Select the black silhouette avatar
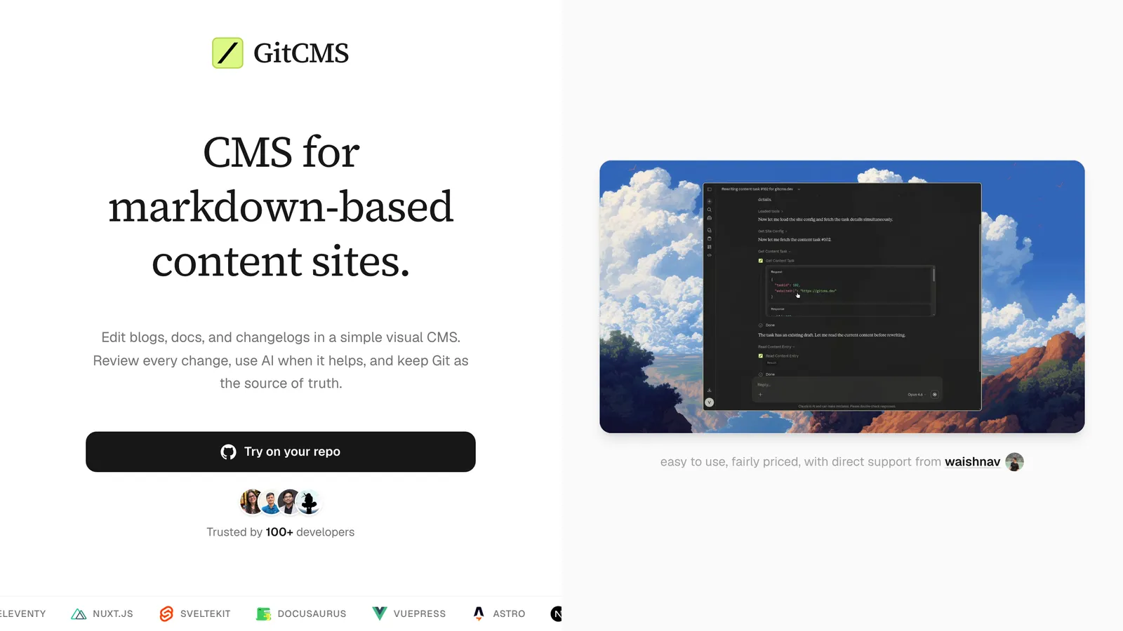The height and width of the screenshot is (631, 1123). (x=309, y=502)
